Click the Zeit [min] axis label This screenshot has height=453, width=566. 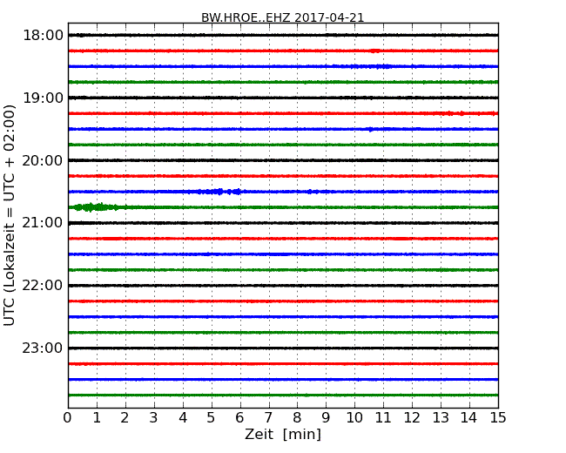tap(283, 434)
